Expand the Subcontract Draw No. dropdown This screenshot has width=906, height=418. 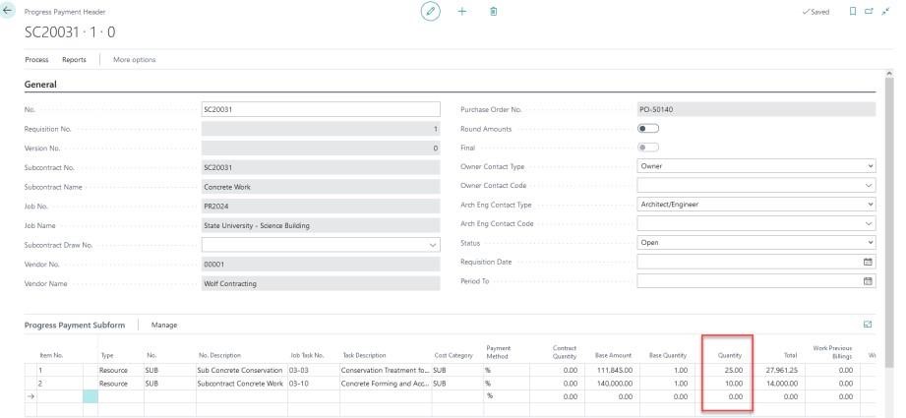pos(434,244)
